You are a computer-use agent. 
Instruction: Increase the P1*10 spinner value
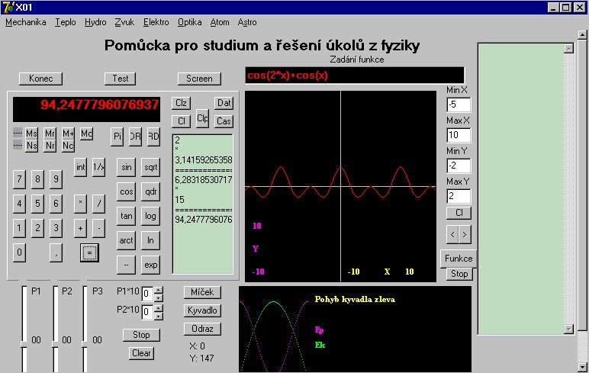159,290
